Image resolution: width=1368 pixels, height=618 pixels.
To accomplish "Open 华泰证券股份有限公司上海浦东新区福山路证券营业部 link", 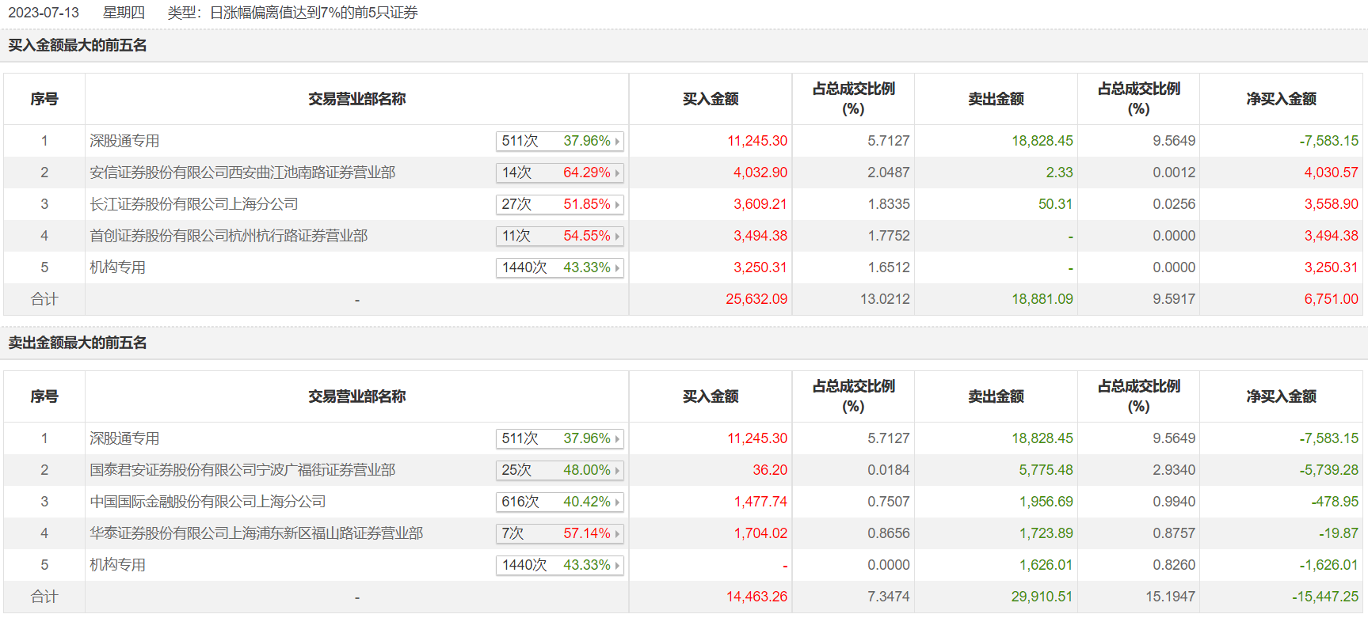I will tap(257, 533).
